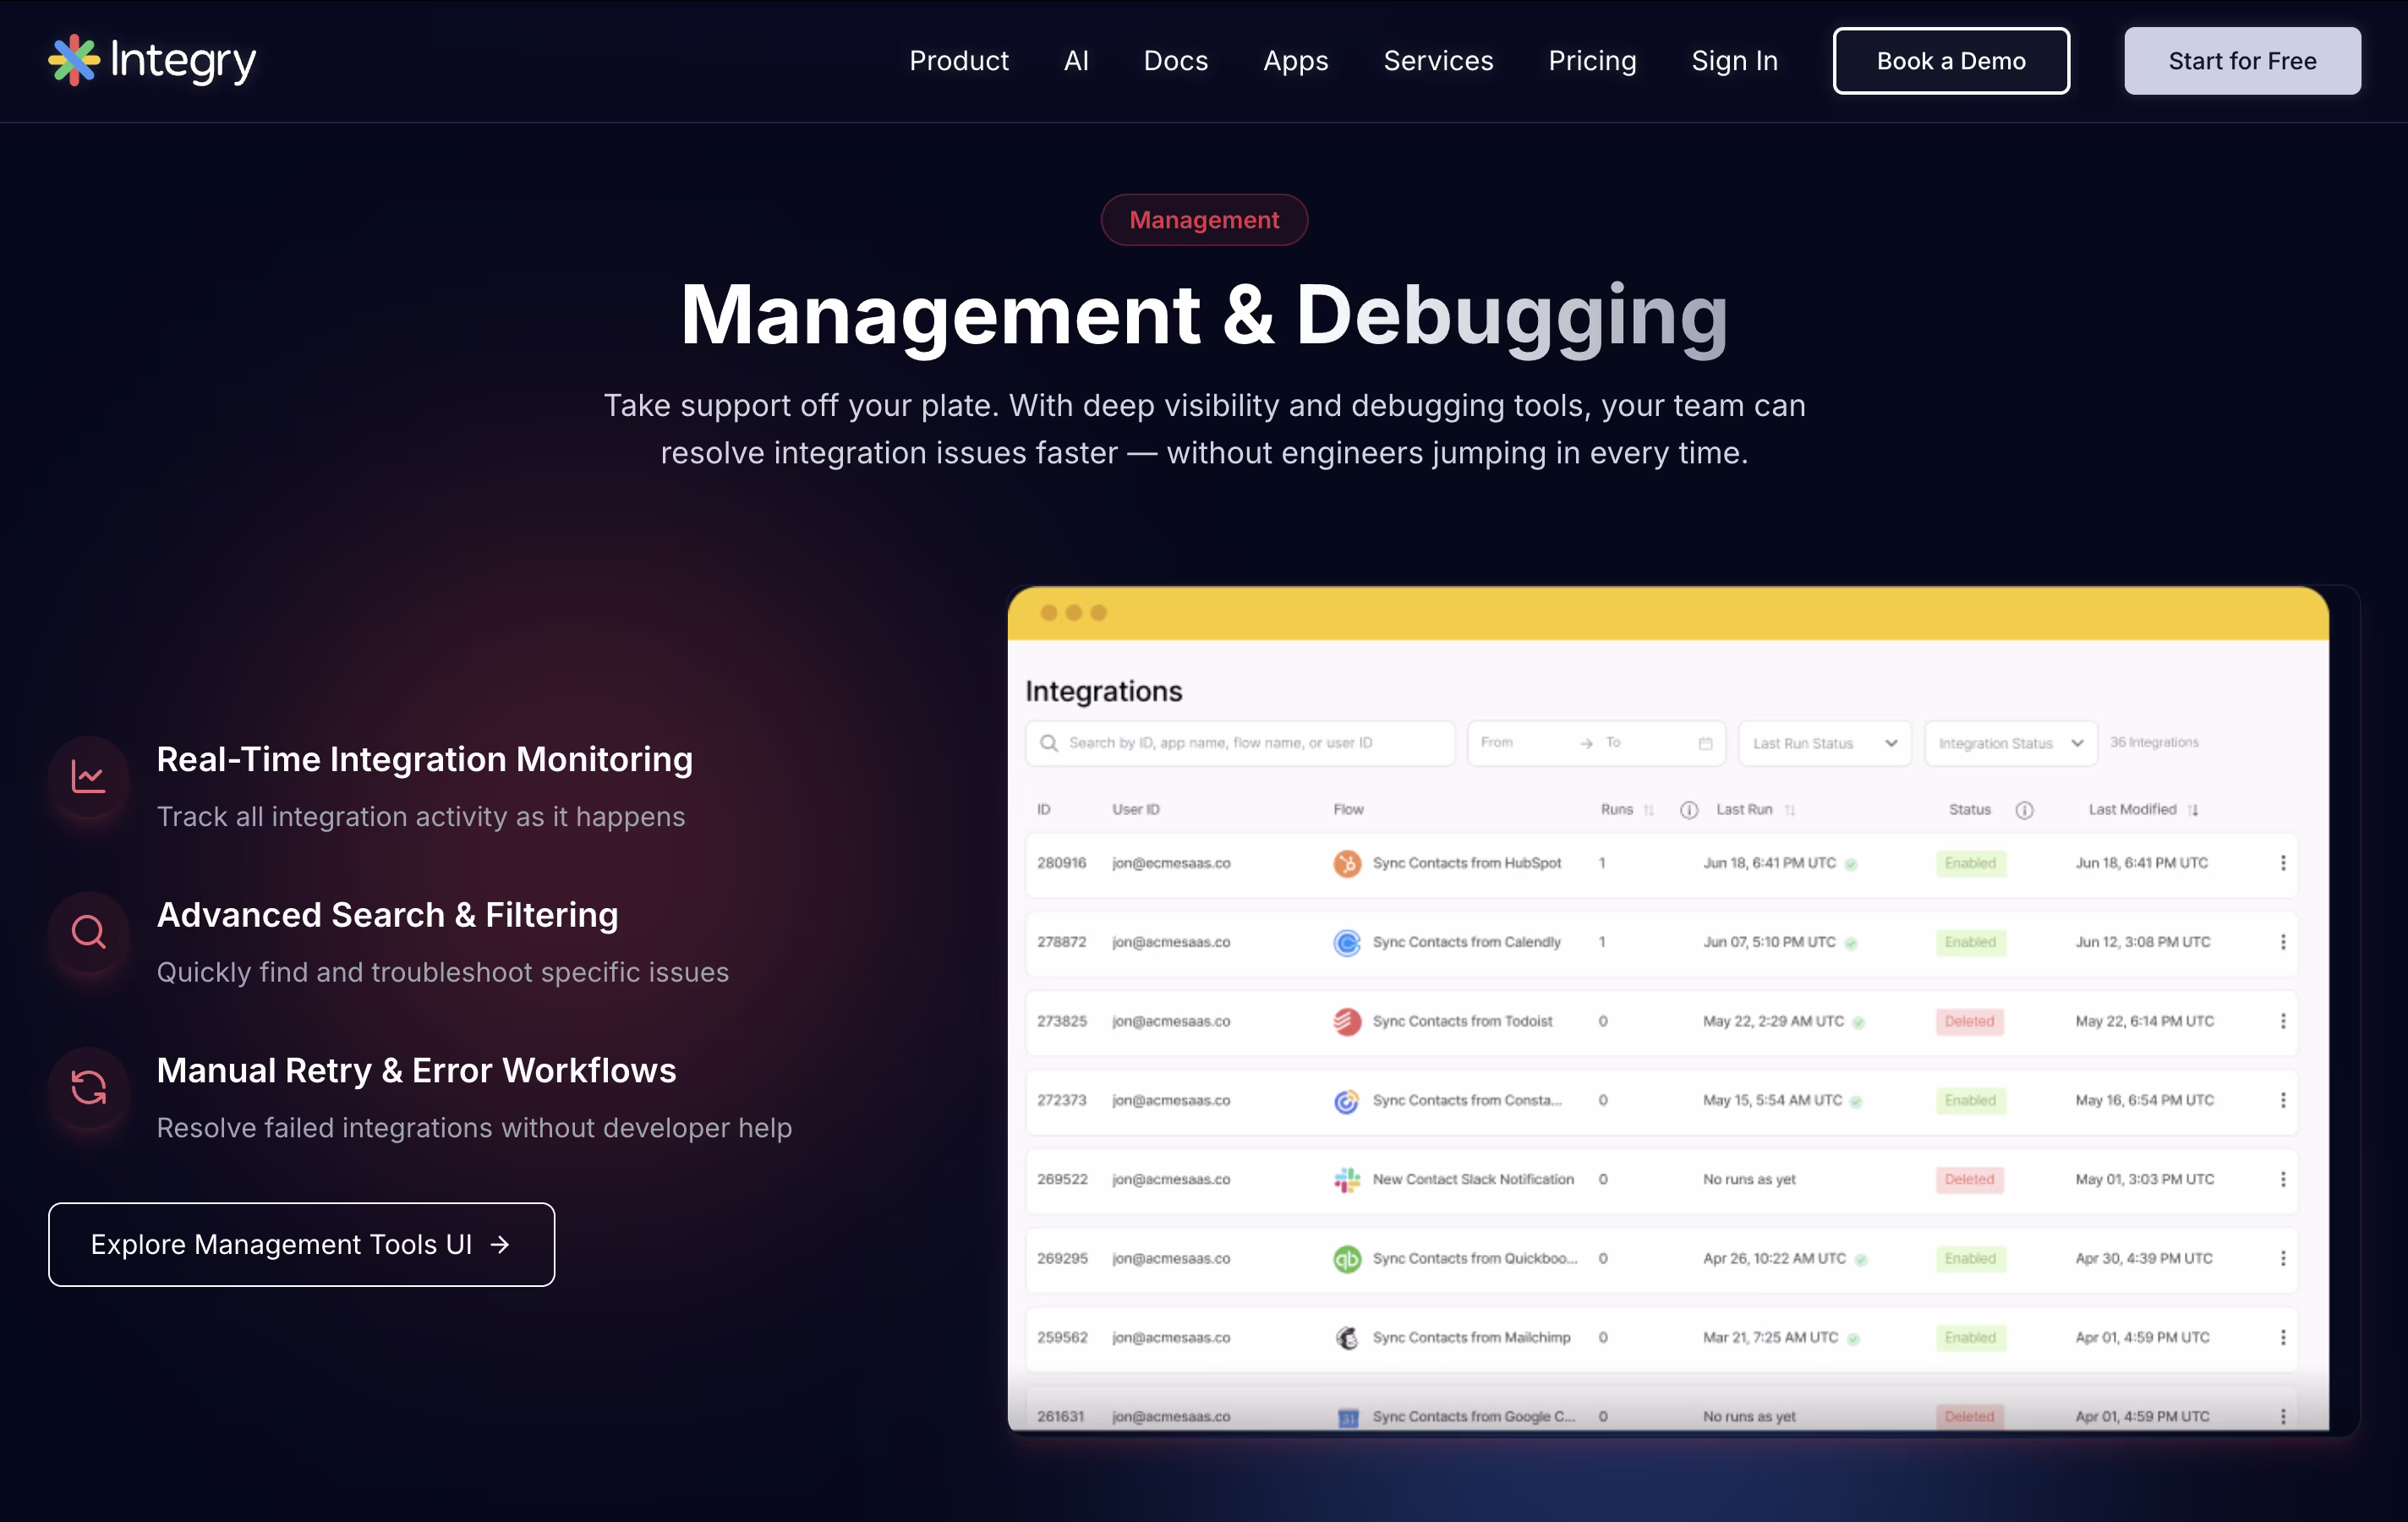This screenshot has width=2408, height=1522.
Task: Click the Calendly app icon in row 278872
Action: 1347,942
